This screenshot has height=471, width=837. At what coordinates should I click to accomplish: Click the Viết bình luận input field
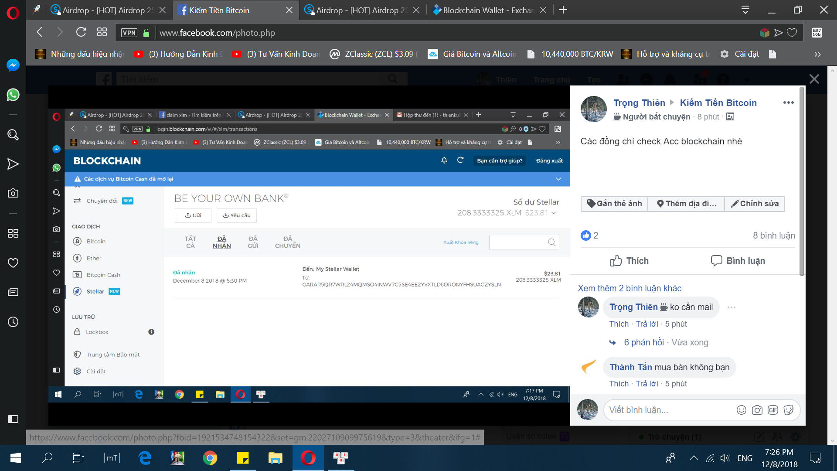[667, 410]
